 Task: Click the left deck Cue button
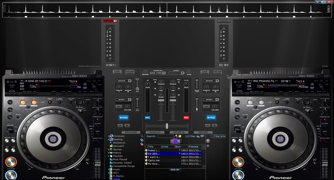point(11,162)
